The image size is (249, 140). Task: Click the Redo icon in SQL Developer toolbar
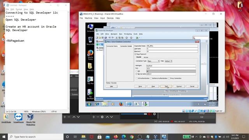point(112,38)
